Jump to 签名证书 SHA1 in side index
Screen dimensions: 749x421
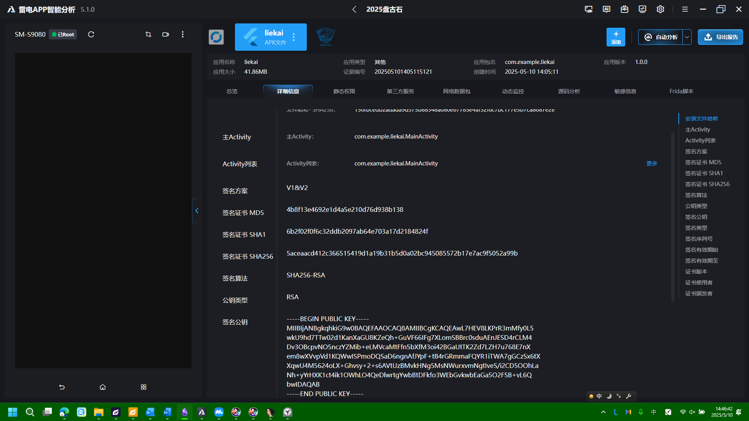pos(704,173)
